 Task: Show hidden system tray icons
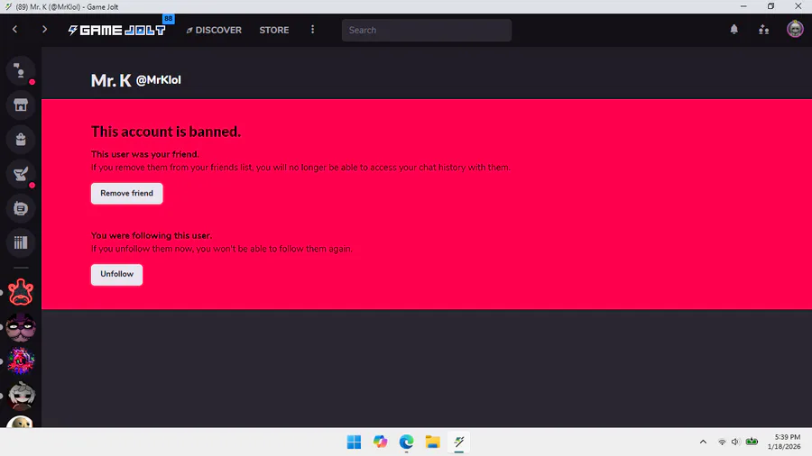703,442
